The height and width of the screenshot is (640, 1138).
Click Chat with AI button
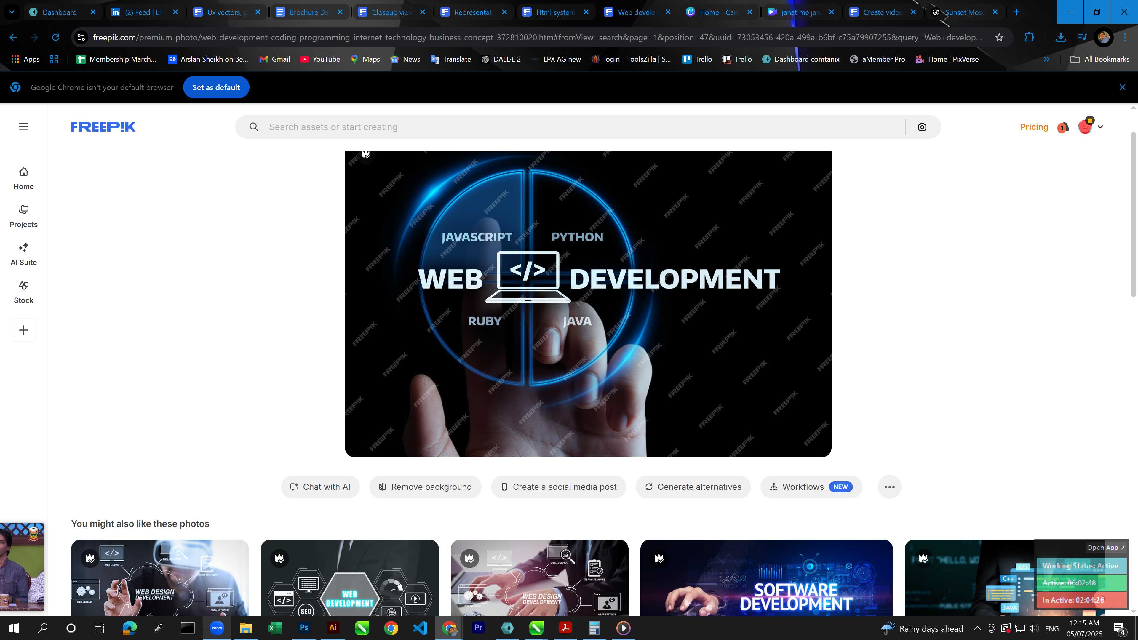[320, 487]
